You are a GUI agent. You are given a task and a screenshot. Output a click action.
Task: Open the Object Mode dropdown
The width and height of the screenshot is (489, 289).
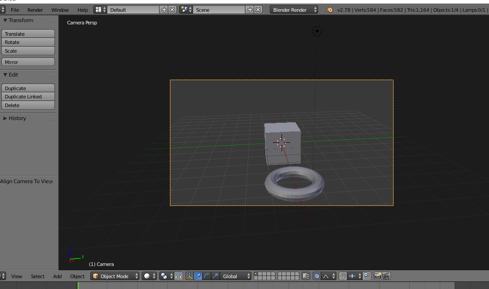tap(115, 276)
